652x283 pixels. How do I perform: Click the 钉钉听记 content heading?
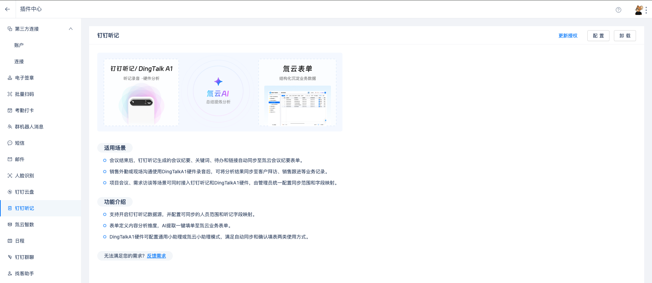[108, 35]
